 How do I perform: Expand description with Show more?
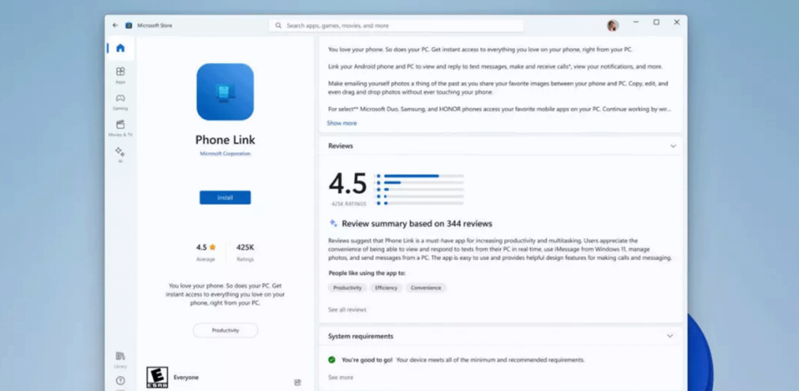tap(342, 123)
